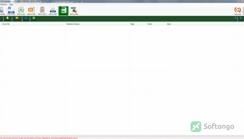This screenshot has height=139, width=244.
Task: Click the trial version notice in status bar
Action: pyautogui.click(x=39, y=138)
